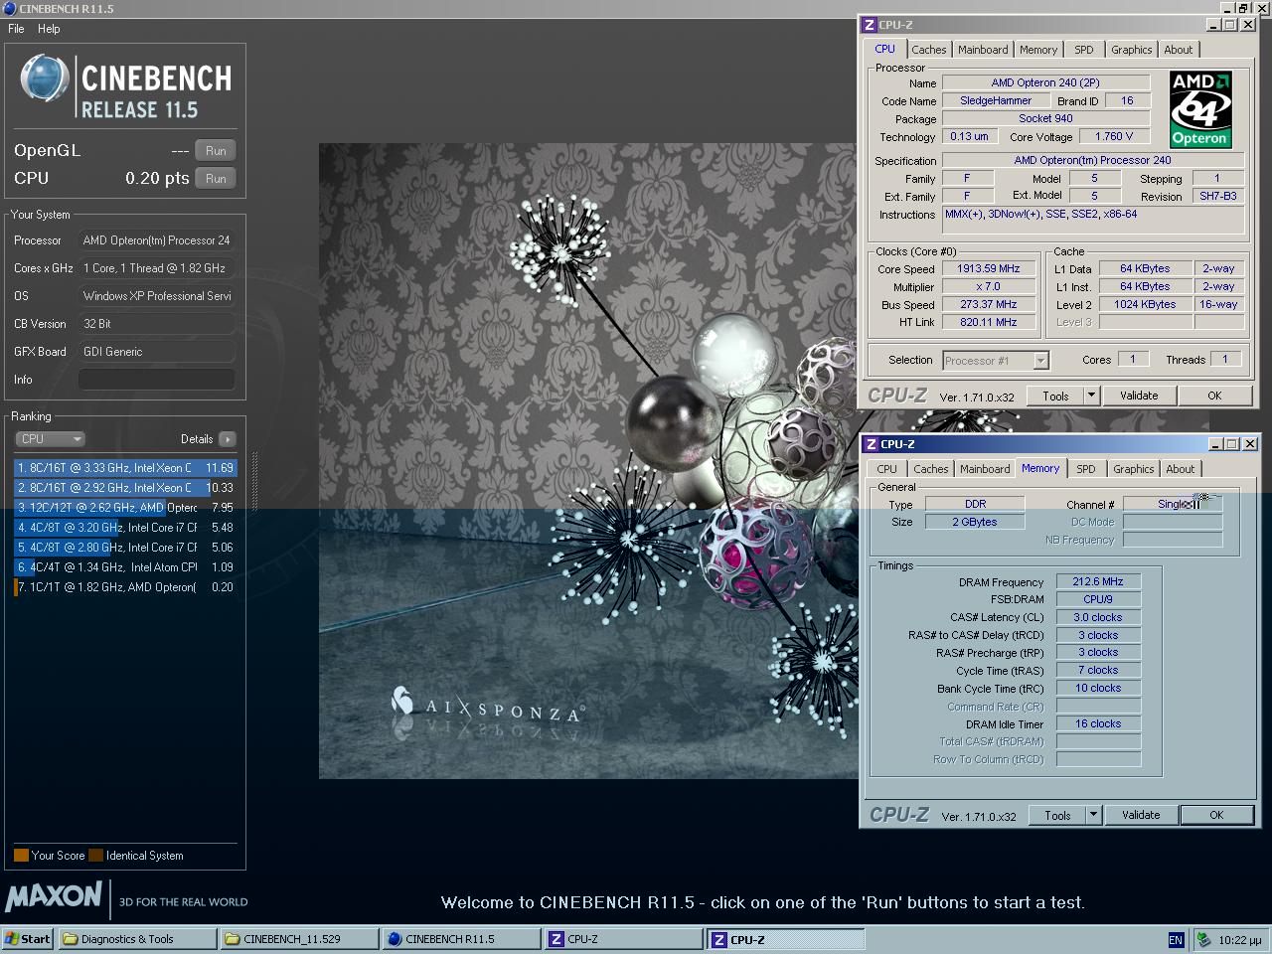This screenshot has width=1272, height=954.
Task: Click OK in bottom CPU-Z window
Action: click(1216, 815)
